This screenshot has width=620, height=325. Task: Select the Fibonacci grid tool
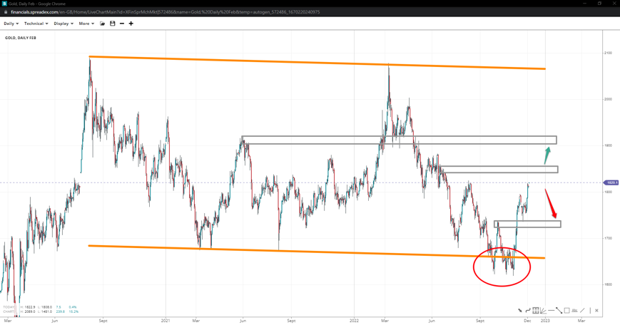536,311
